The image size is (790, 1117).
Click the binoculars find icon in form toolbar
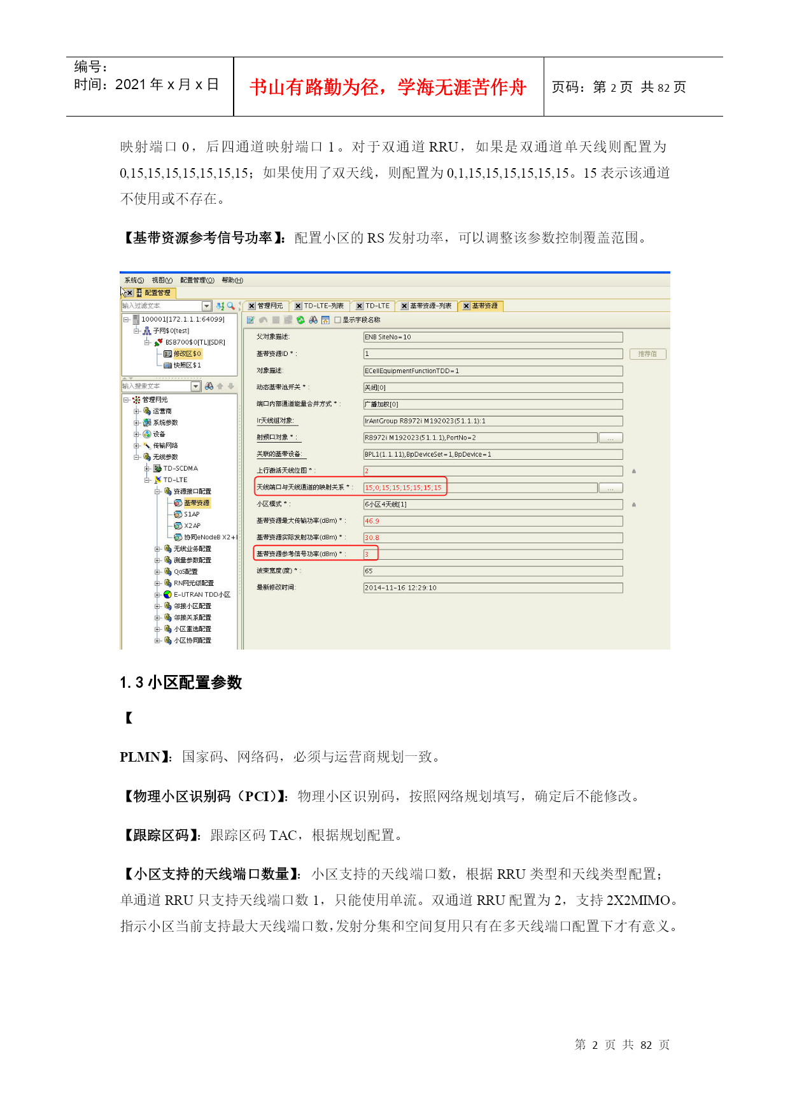tap(313, 320)
